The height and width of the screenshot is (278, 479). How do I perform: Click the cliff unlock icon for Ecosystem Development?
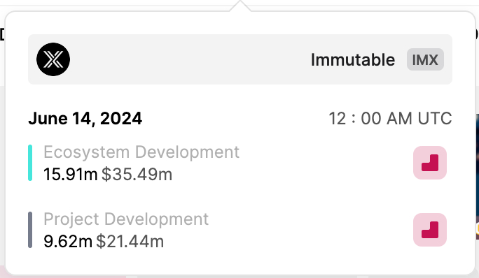(430, 163)
